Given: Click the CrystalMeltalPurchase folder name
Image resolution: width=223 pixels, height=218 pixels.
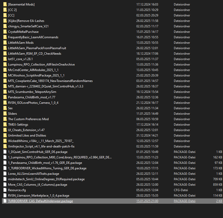Looking at the screenshot, I should tap(23, 32).
